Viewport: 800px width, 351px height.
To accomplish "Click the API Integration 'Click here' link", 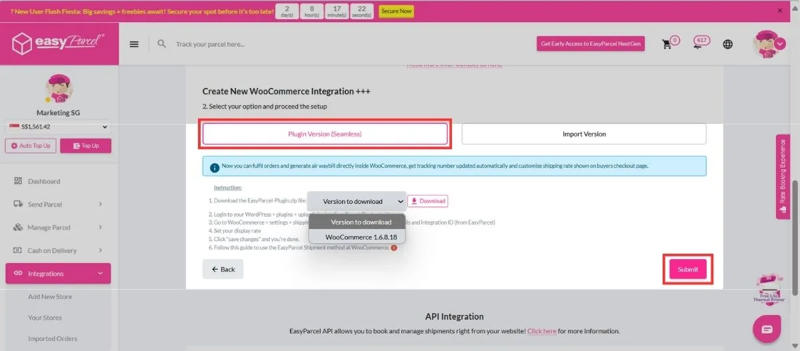I will (542, 331).
